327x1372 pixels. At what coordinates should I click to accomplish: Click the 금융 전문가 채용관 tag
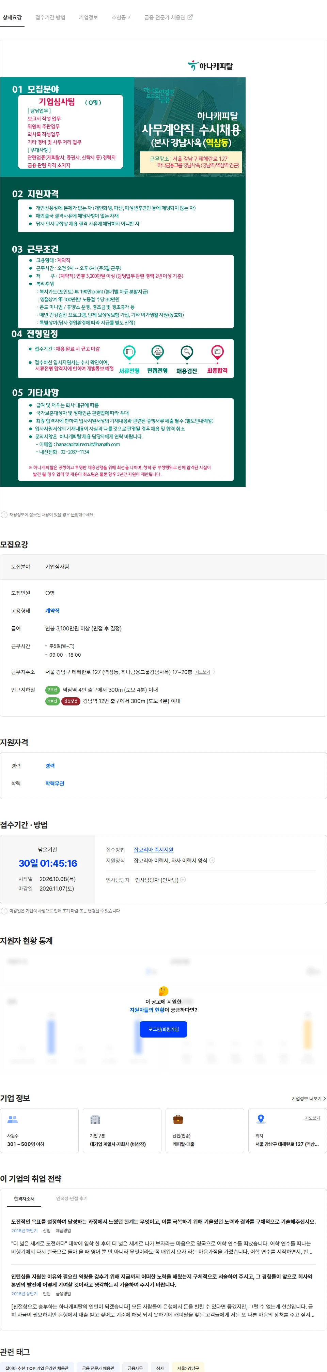(x=98, y=1368)
